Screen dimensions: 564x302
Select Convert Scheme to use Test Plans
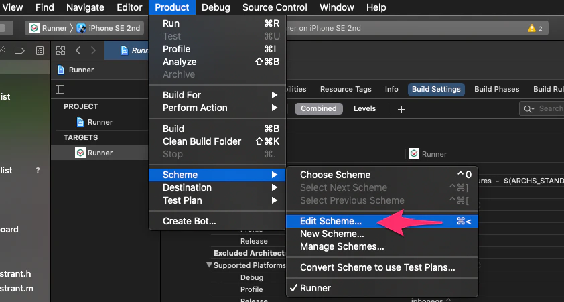coord(382,267)
